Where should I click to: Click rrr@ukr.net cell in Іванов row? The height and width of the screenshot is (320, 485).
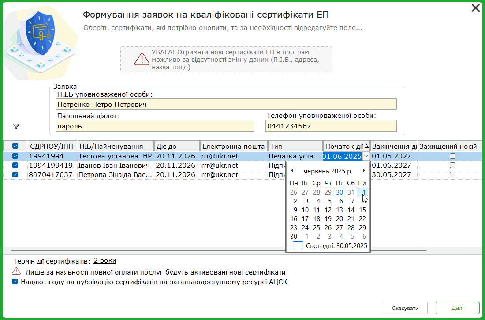tap(234, 166)
